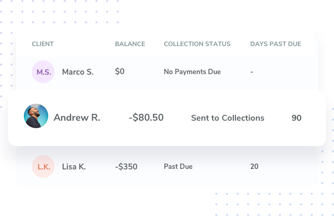This screenshot has height=216, width=334.
Task: Click Andrew's -$80.50 balance
Action: coord(146,118)
